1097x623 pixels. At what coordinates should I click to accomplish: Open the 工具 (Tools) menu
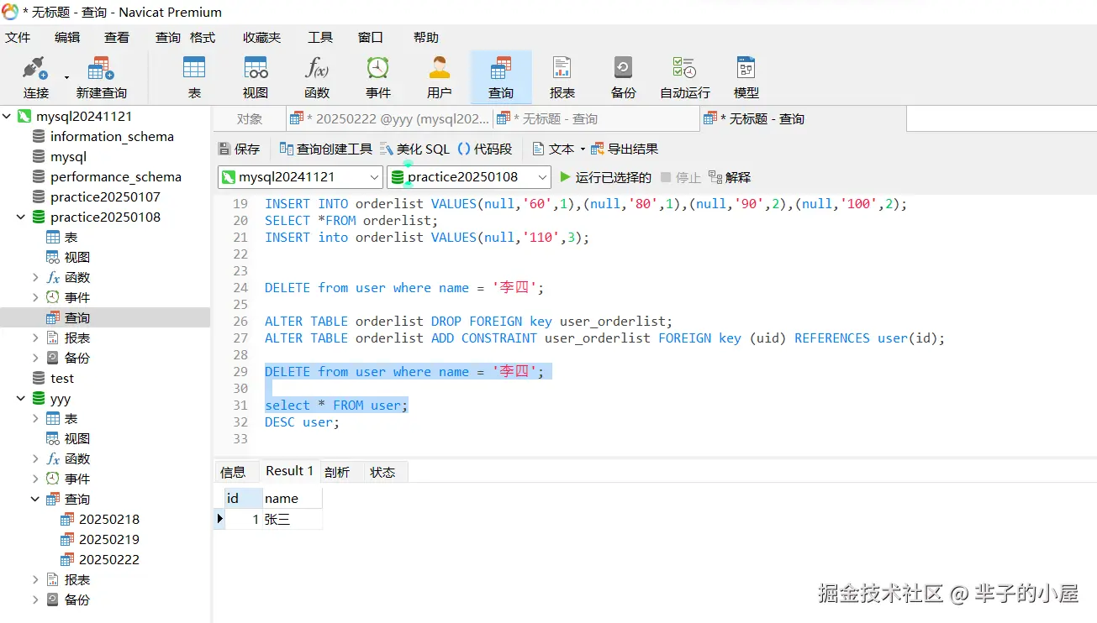[320, 37]
